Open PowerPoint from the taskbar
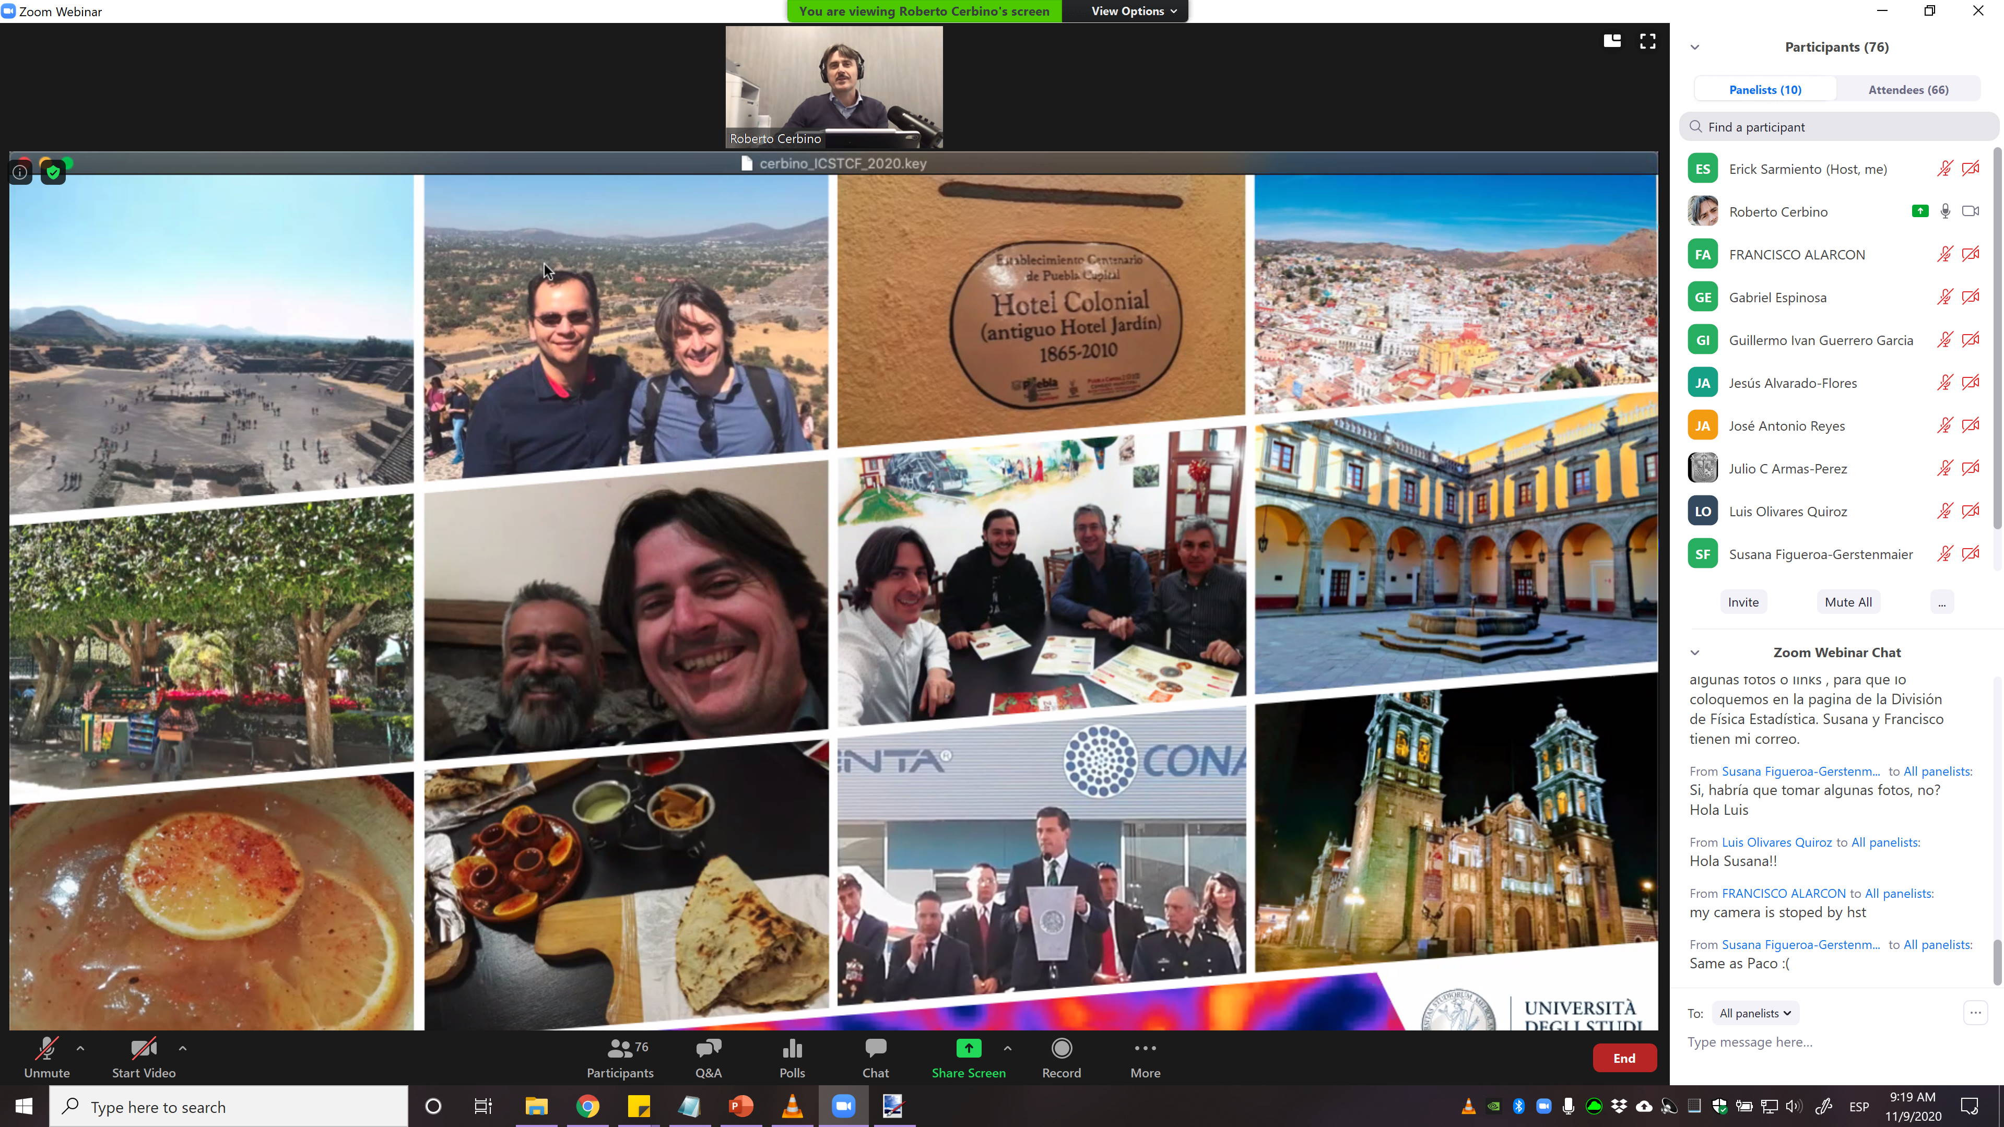The image size is (2004, 1127). [740, 1106]
